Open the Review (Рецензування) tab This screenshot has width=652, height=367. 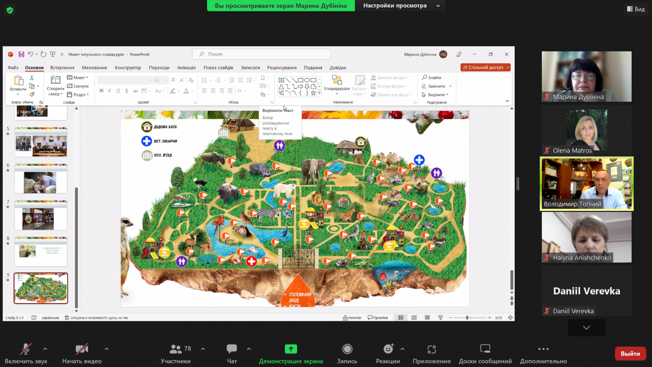(x=282, y=68)
